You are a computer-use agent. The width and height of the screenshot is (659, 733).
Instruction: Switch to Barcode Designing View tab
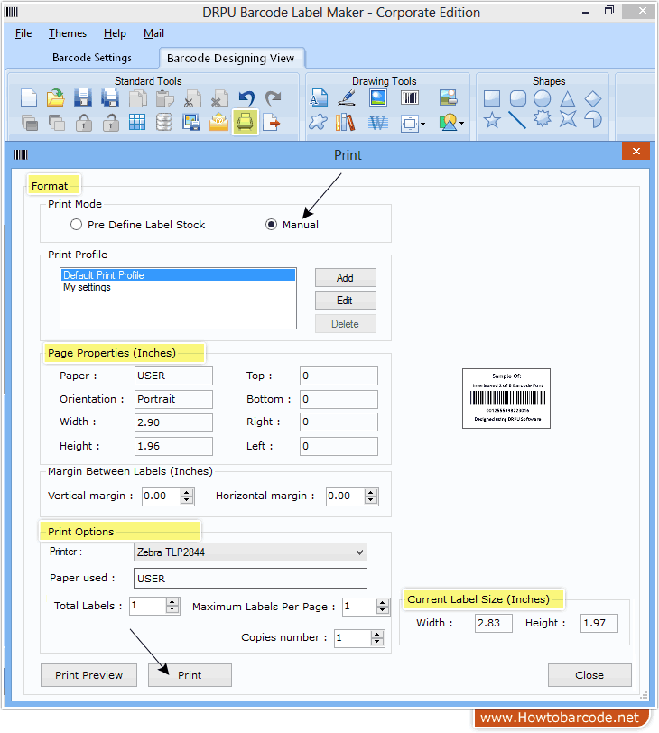coord(231,58)
